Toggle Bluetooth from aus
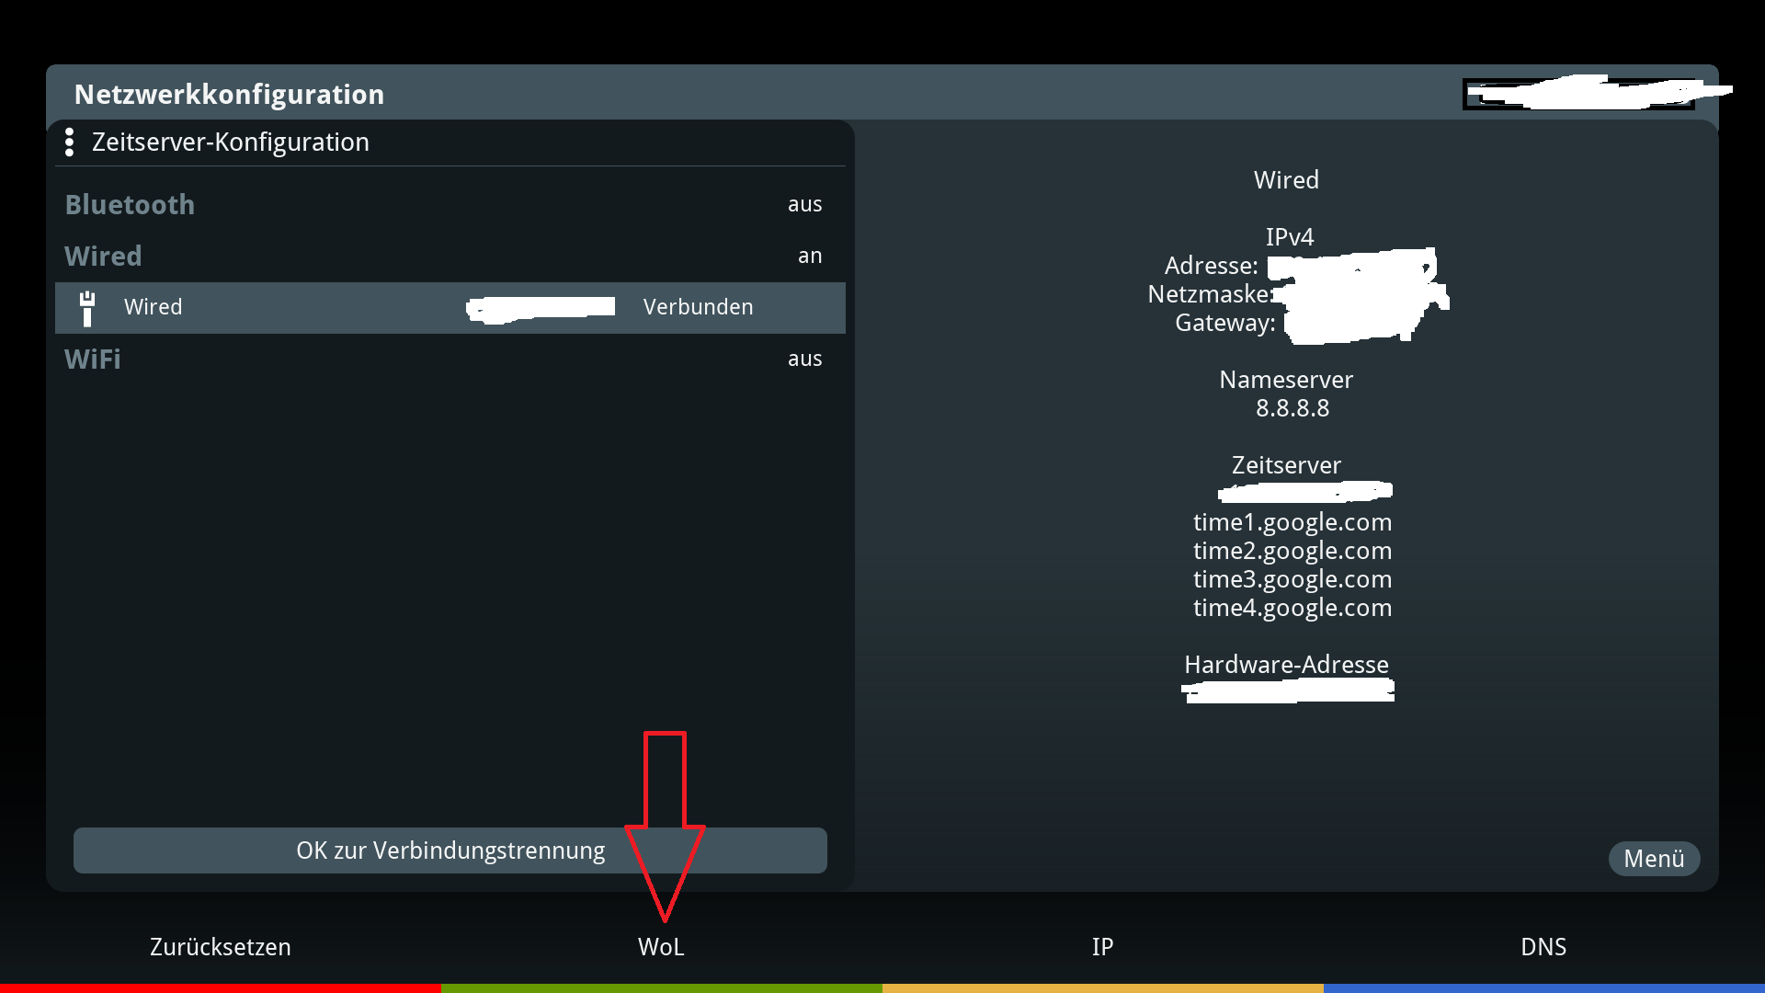Screen dimensions: 1765x993 pyautogui.click(x=804, y=204)
